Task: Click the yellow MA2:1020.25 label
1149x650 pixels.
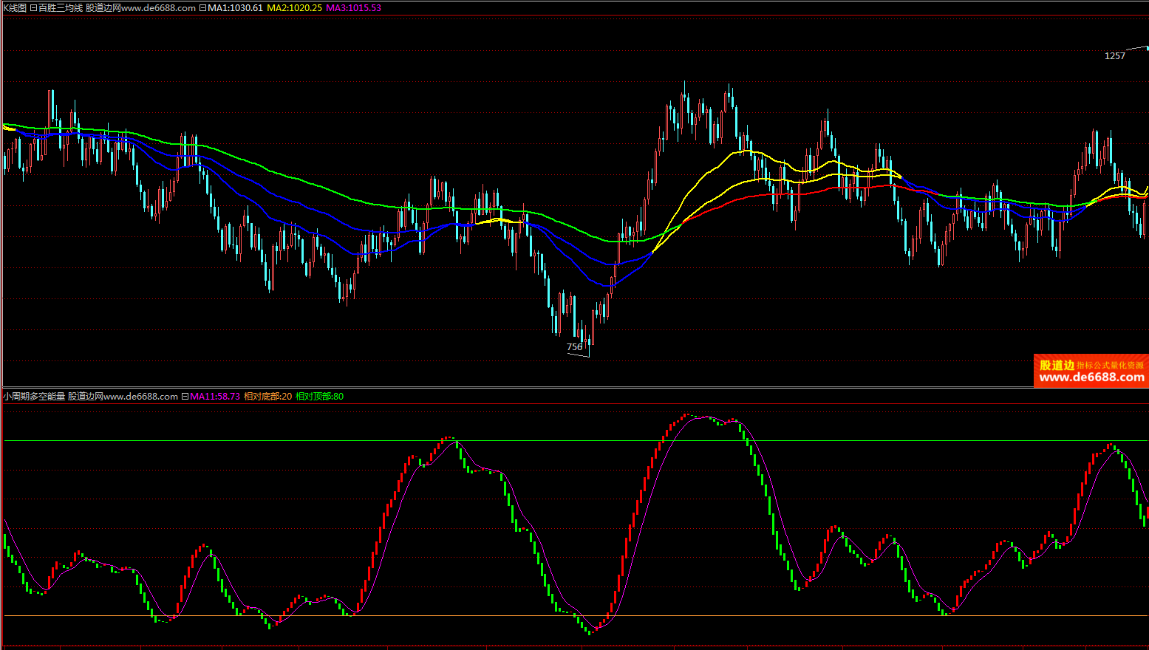Action: [x=294, y=8]
